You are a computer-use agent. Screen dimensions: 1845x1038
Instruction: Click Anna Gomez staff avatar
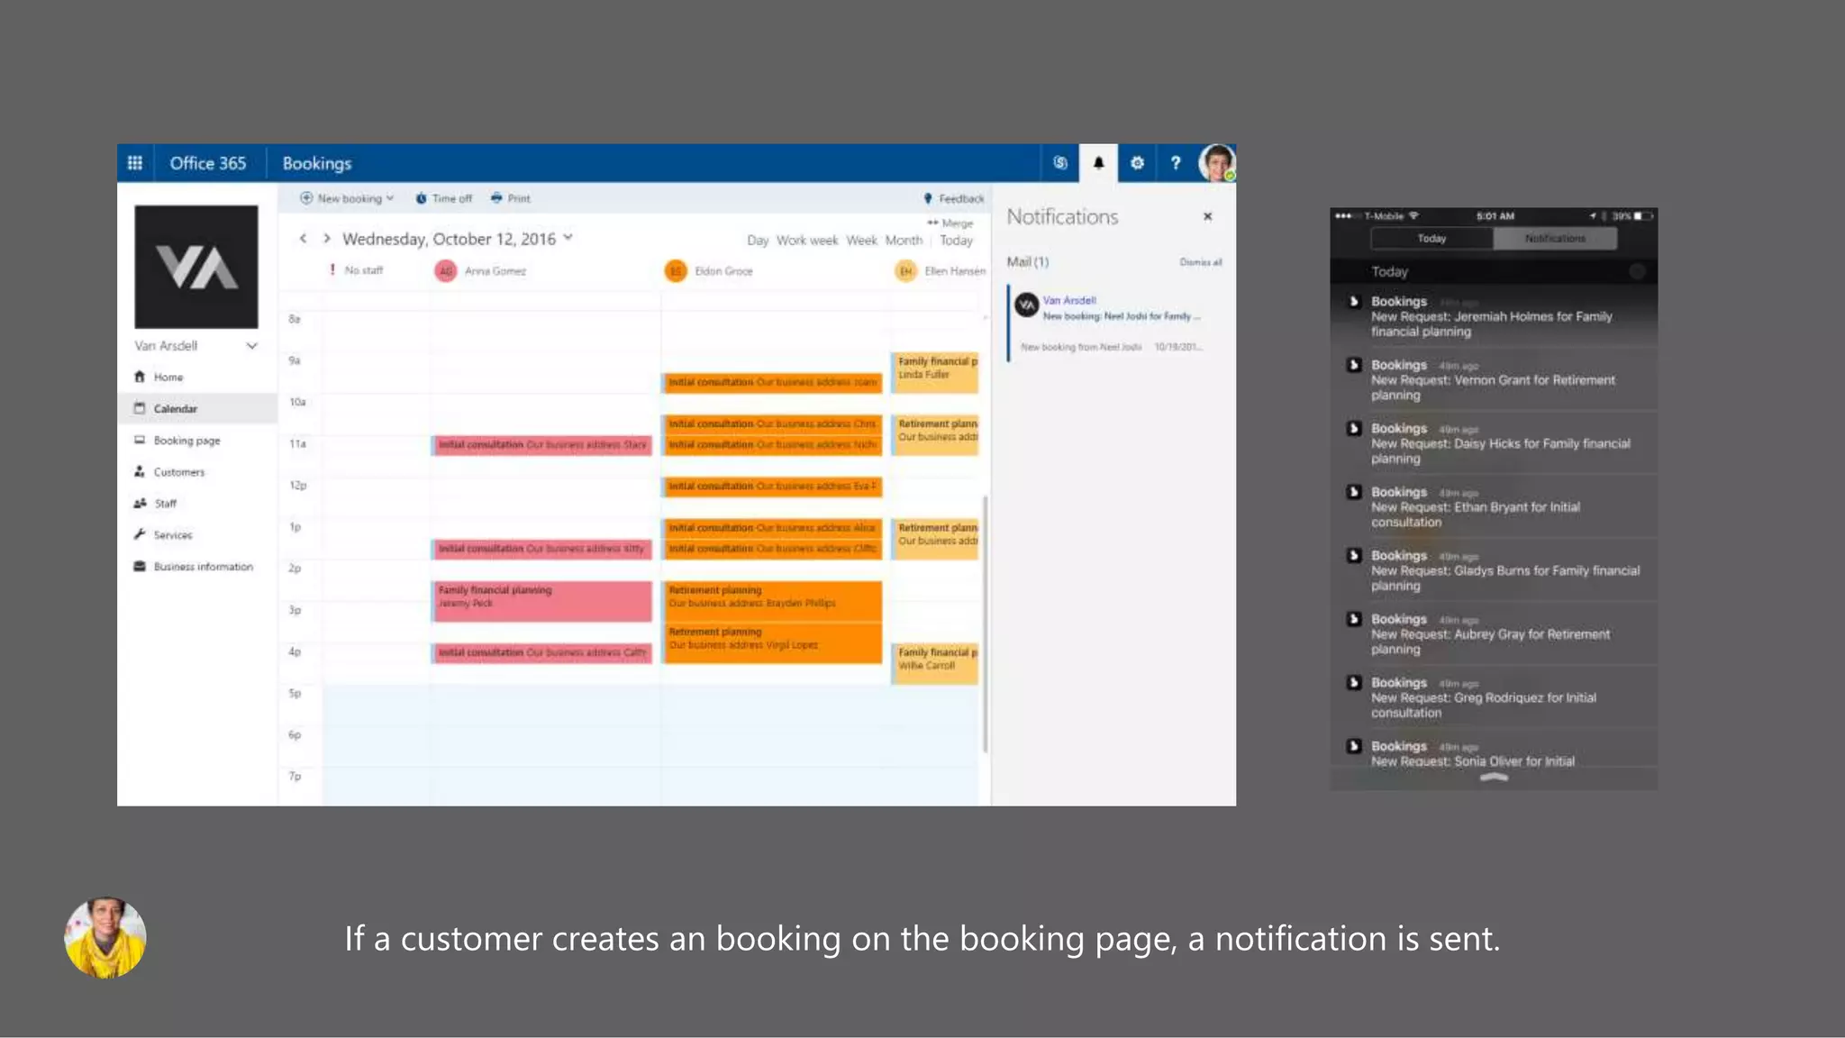click(x=445, y=271)
